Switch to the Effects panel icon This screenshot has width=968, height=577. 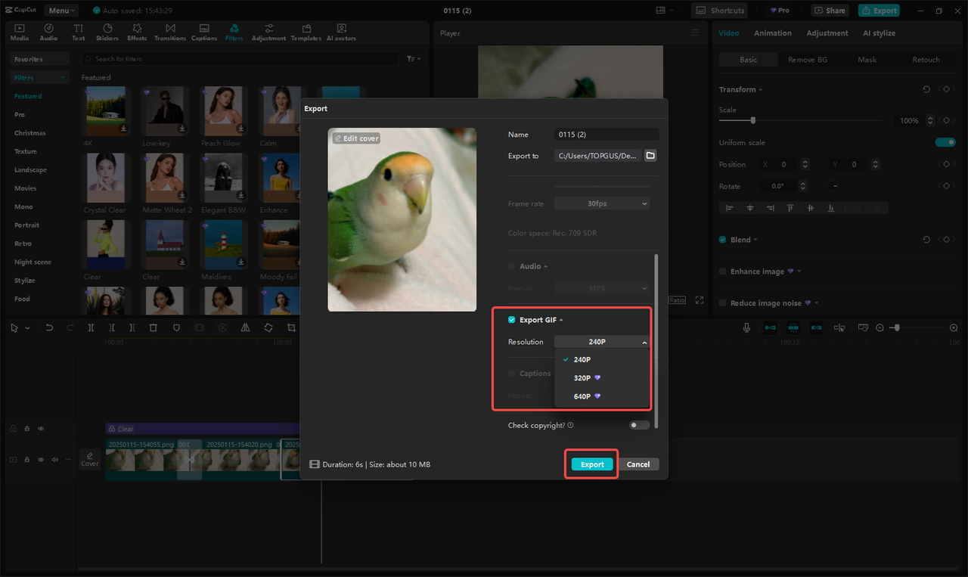tap(136, 31)
